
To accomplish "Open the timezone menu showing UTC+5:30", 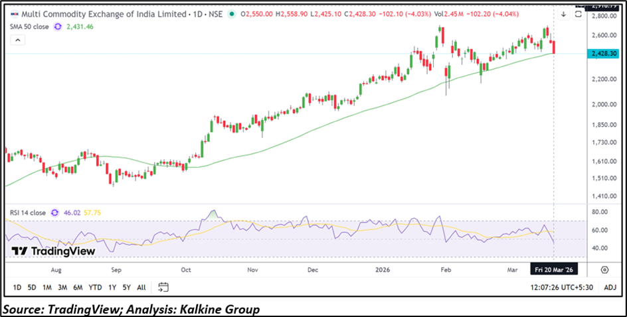I will coord(558,287).
